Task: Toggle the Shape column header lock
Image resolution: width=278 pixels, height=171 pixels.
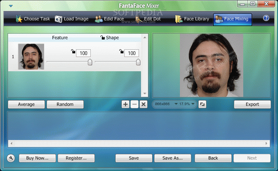Action: (x=103, y=37)
